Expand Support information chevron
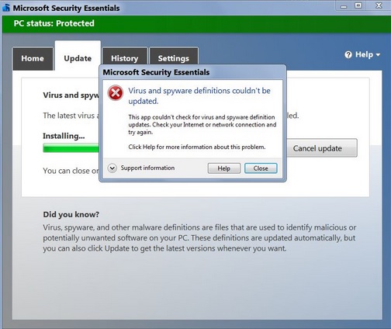Viewport: 391px width, 329px height. click(112, 168)
